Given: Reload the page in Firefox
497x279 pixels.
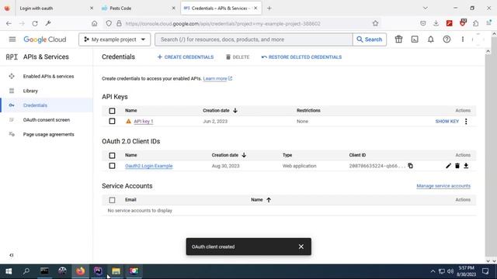Looking at the screenshot, I should click(x=35, y=23).
